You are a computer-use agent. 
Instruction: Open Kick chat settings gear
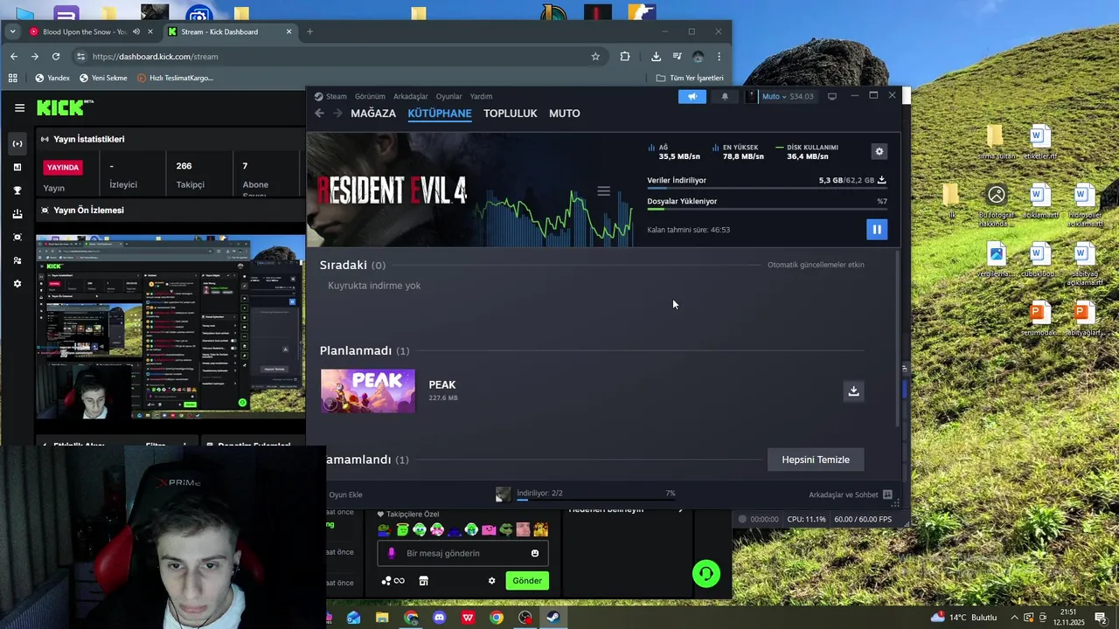[491, 581]
